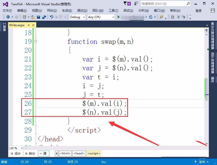Click the feedback smiley icon in title bar

(135, 3)
